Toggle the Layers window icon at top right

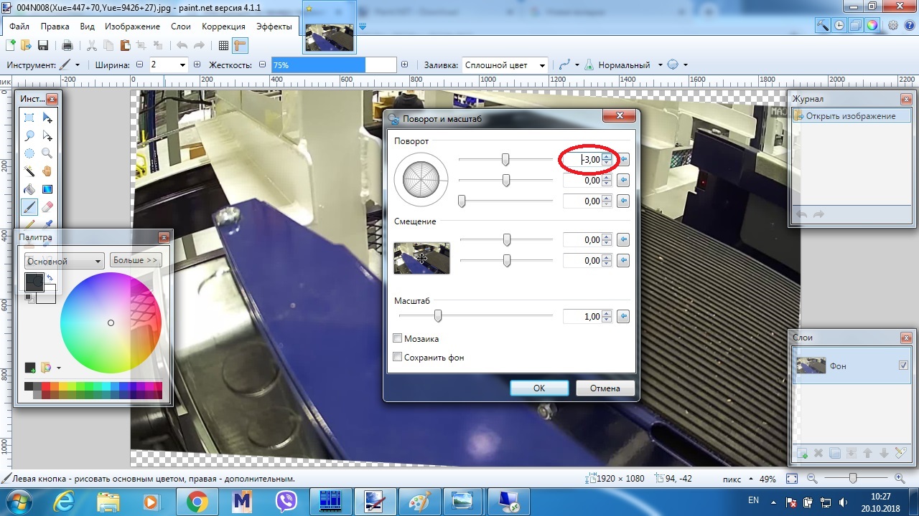point(855,25)
